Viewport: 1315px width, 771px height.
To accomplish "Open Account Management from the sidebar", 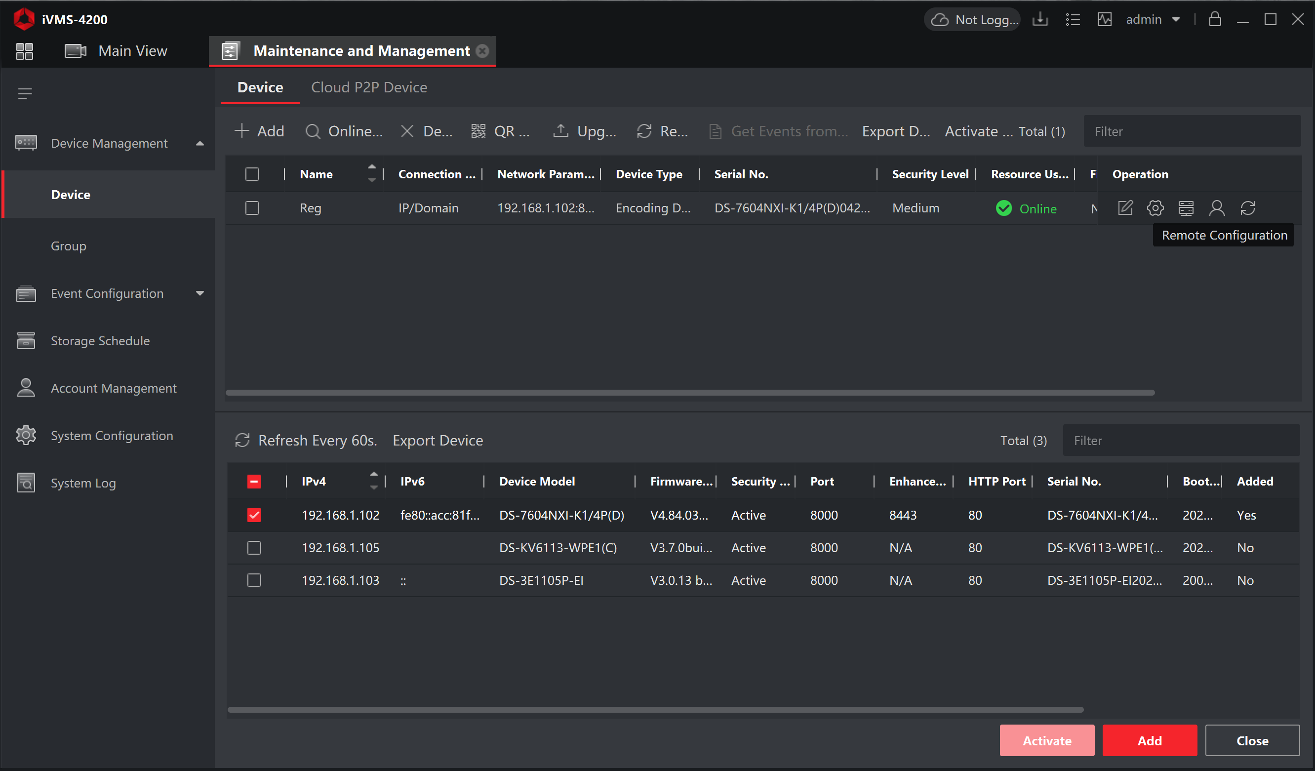I will [x=114, y=388].
